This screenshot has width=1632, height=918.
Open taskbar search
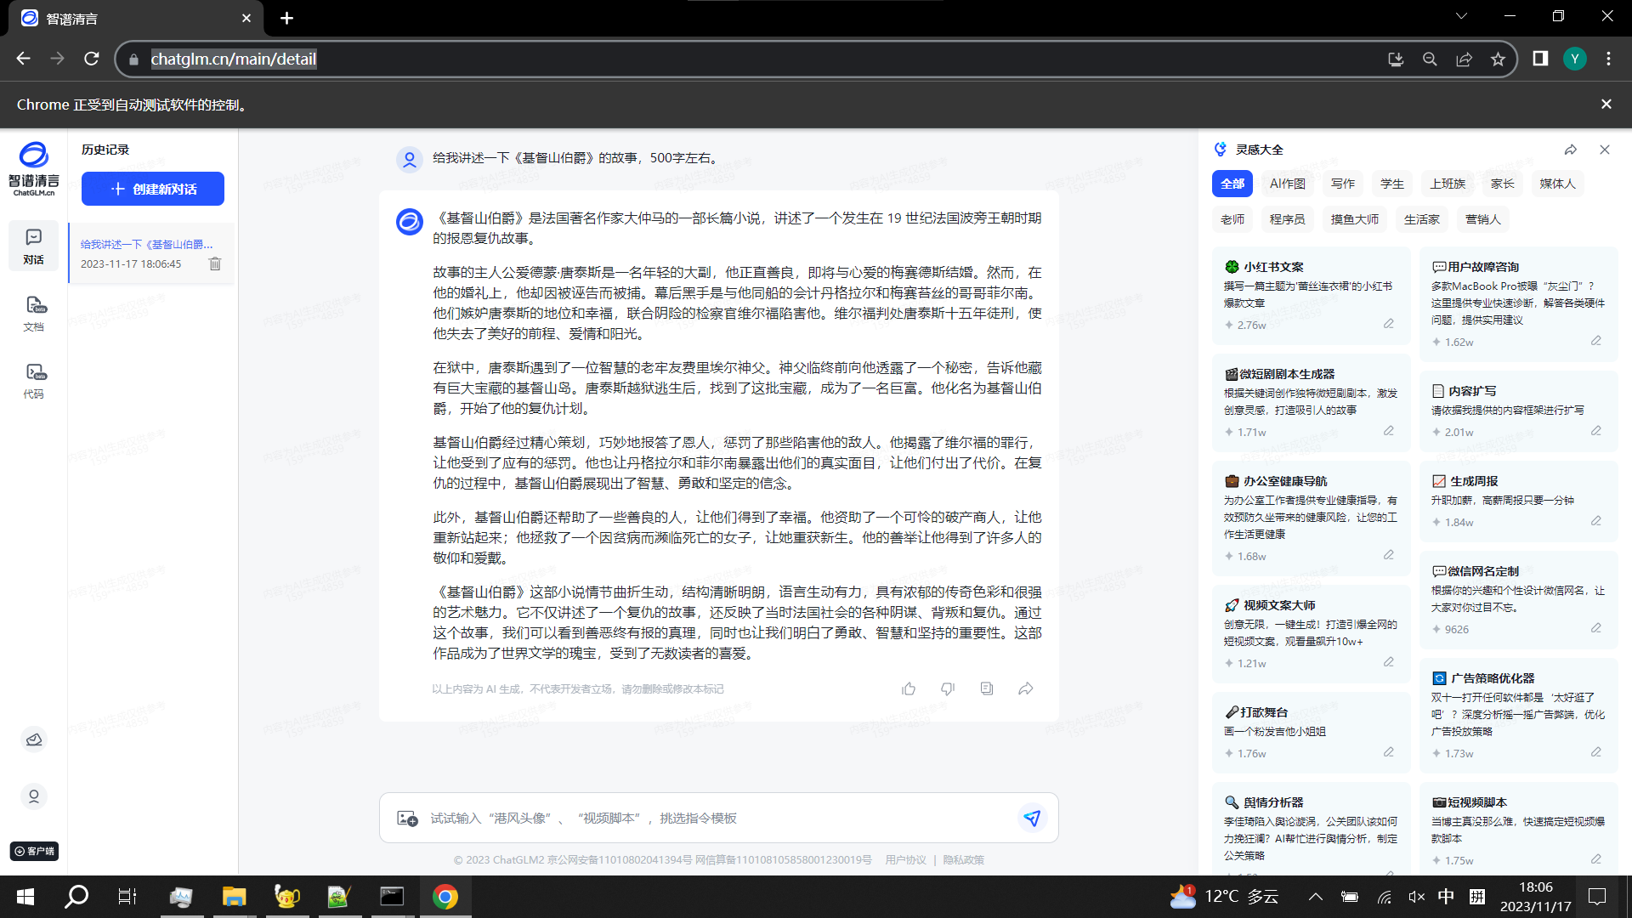(76, 897)
